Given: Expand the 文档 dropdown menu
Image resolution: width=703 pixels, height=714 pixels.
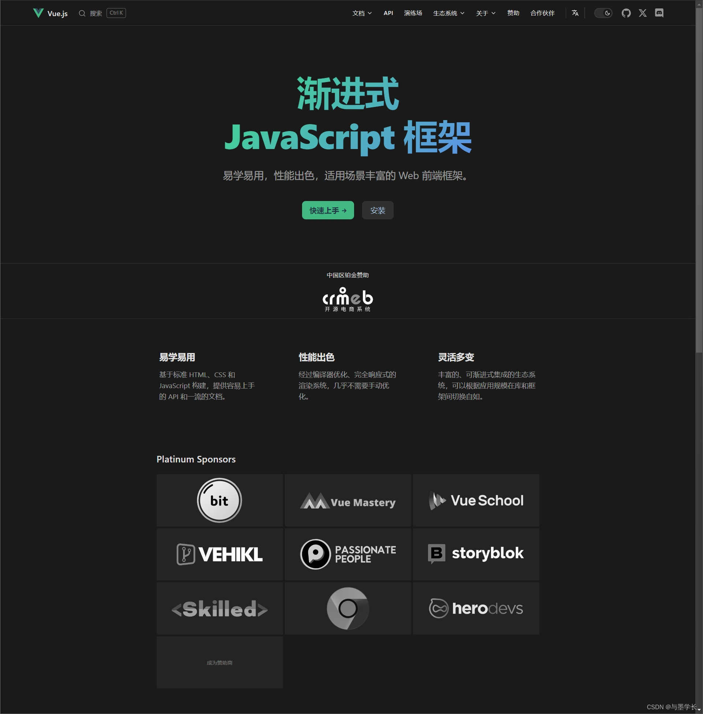Looking at the screenshot, I should pos(361,13).
